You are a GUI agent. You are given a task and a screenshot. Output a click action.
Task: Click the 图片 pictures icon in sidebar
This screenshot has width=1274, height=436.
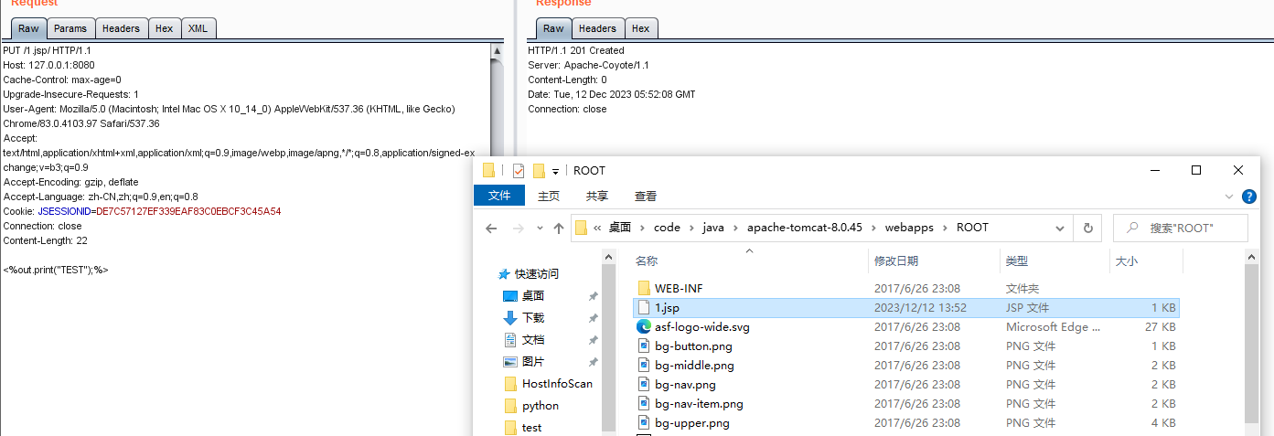(x=510, y=362)
